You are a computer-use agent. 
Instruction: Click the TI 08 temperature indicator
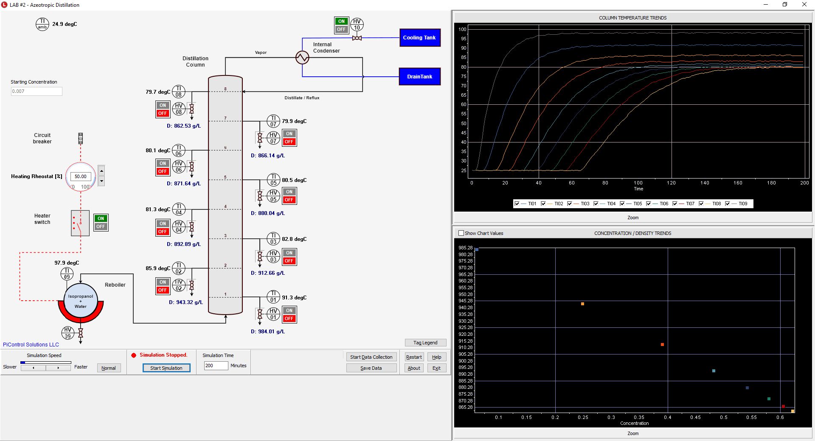point(179,92)
